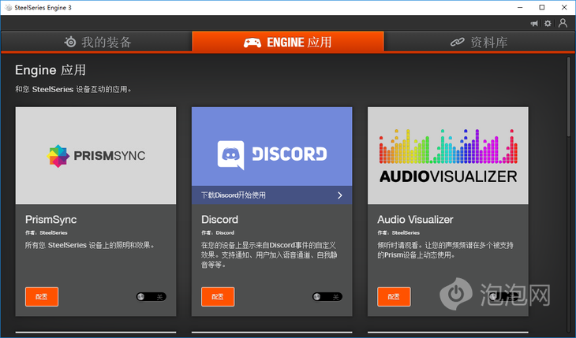Select the ENGINE 应用 tab
The height and width of the screenshot is (338, 576).
(x=288, y=42)
